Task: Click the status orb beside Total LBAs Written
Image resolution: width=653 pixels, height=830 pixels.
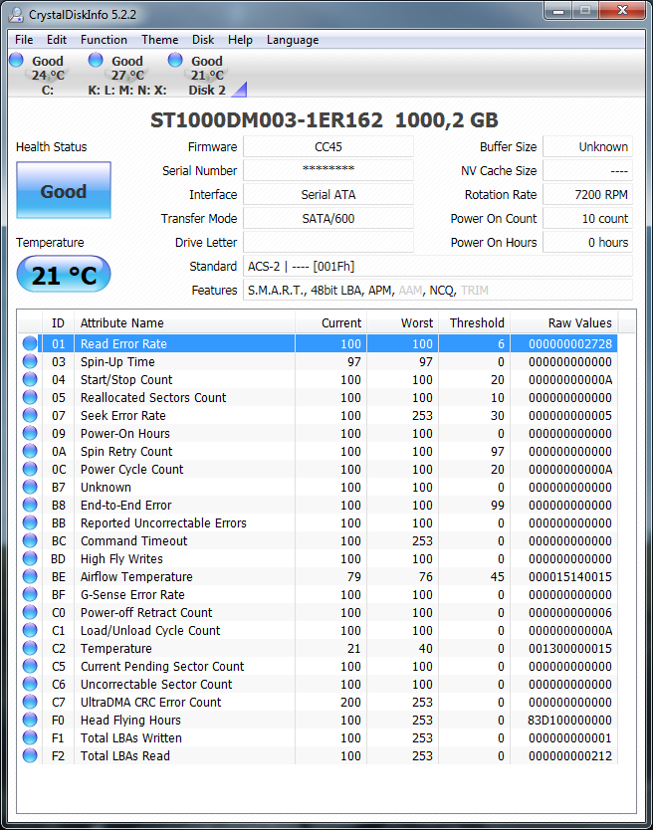Action: click(x=30, y=738)
